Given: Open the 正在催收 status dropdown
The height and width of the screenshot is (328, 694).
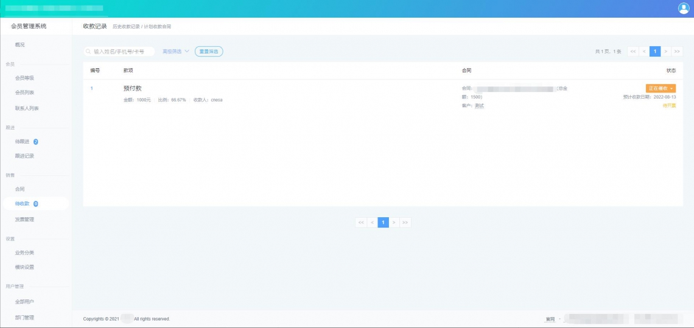Looking at the screenshot, I should (661, 88).
